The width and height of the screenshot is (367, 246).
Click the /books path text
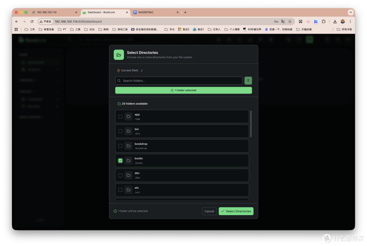click(x=139, y=163)
